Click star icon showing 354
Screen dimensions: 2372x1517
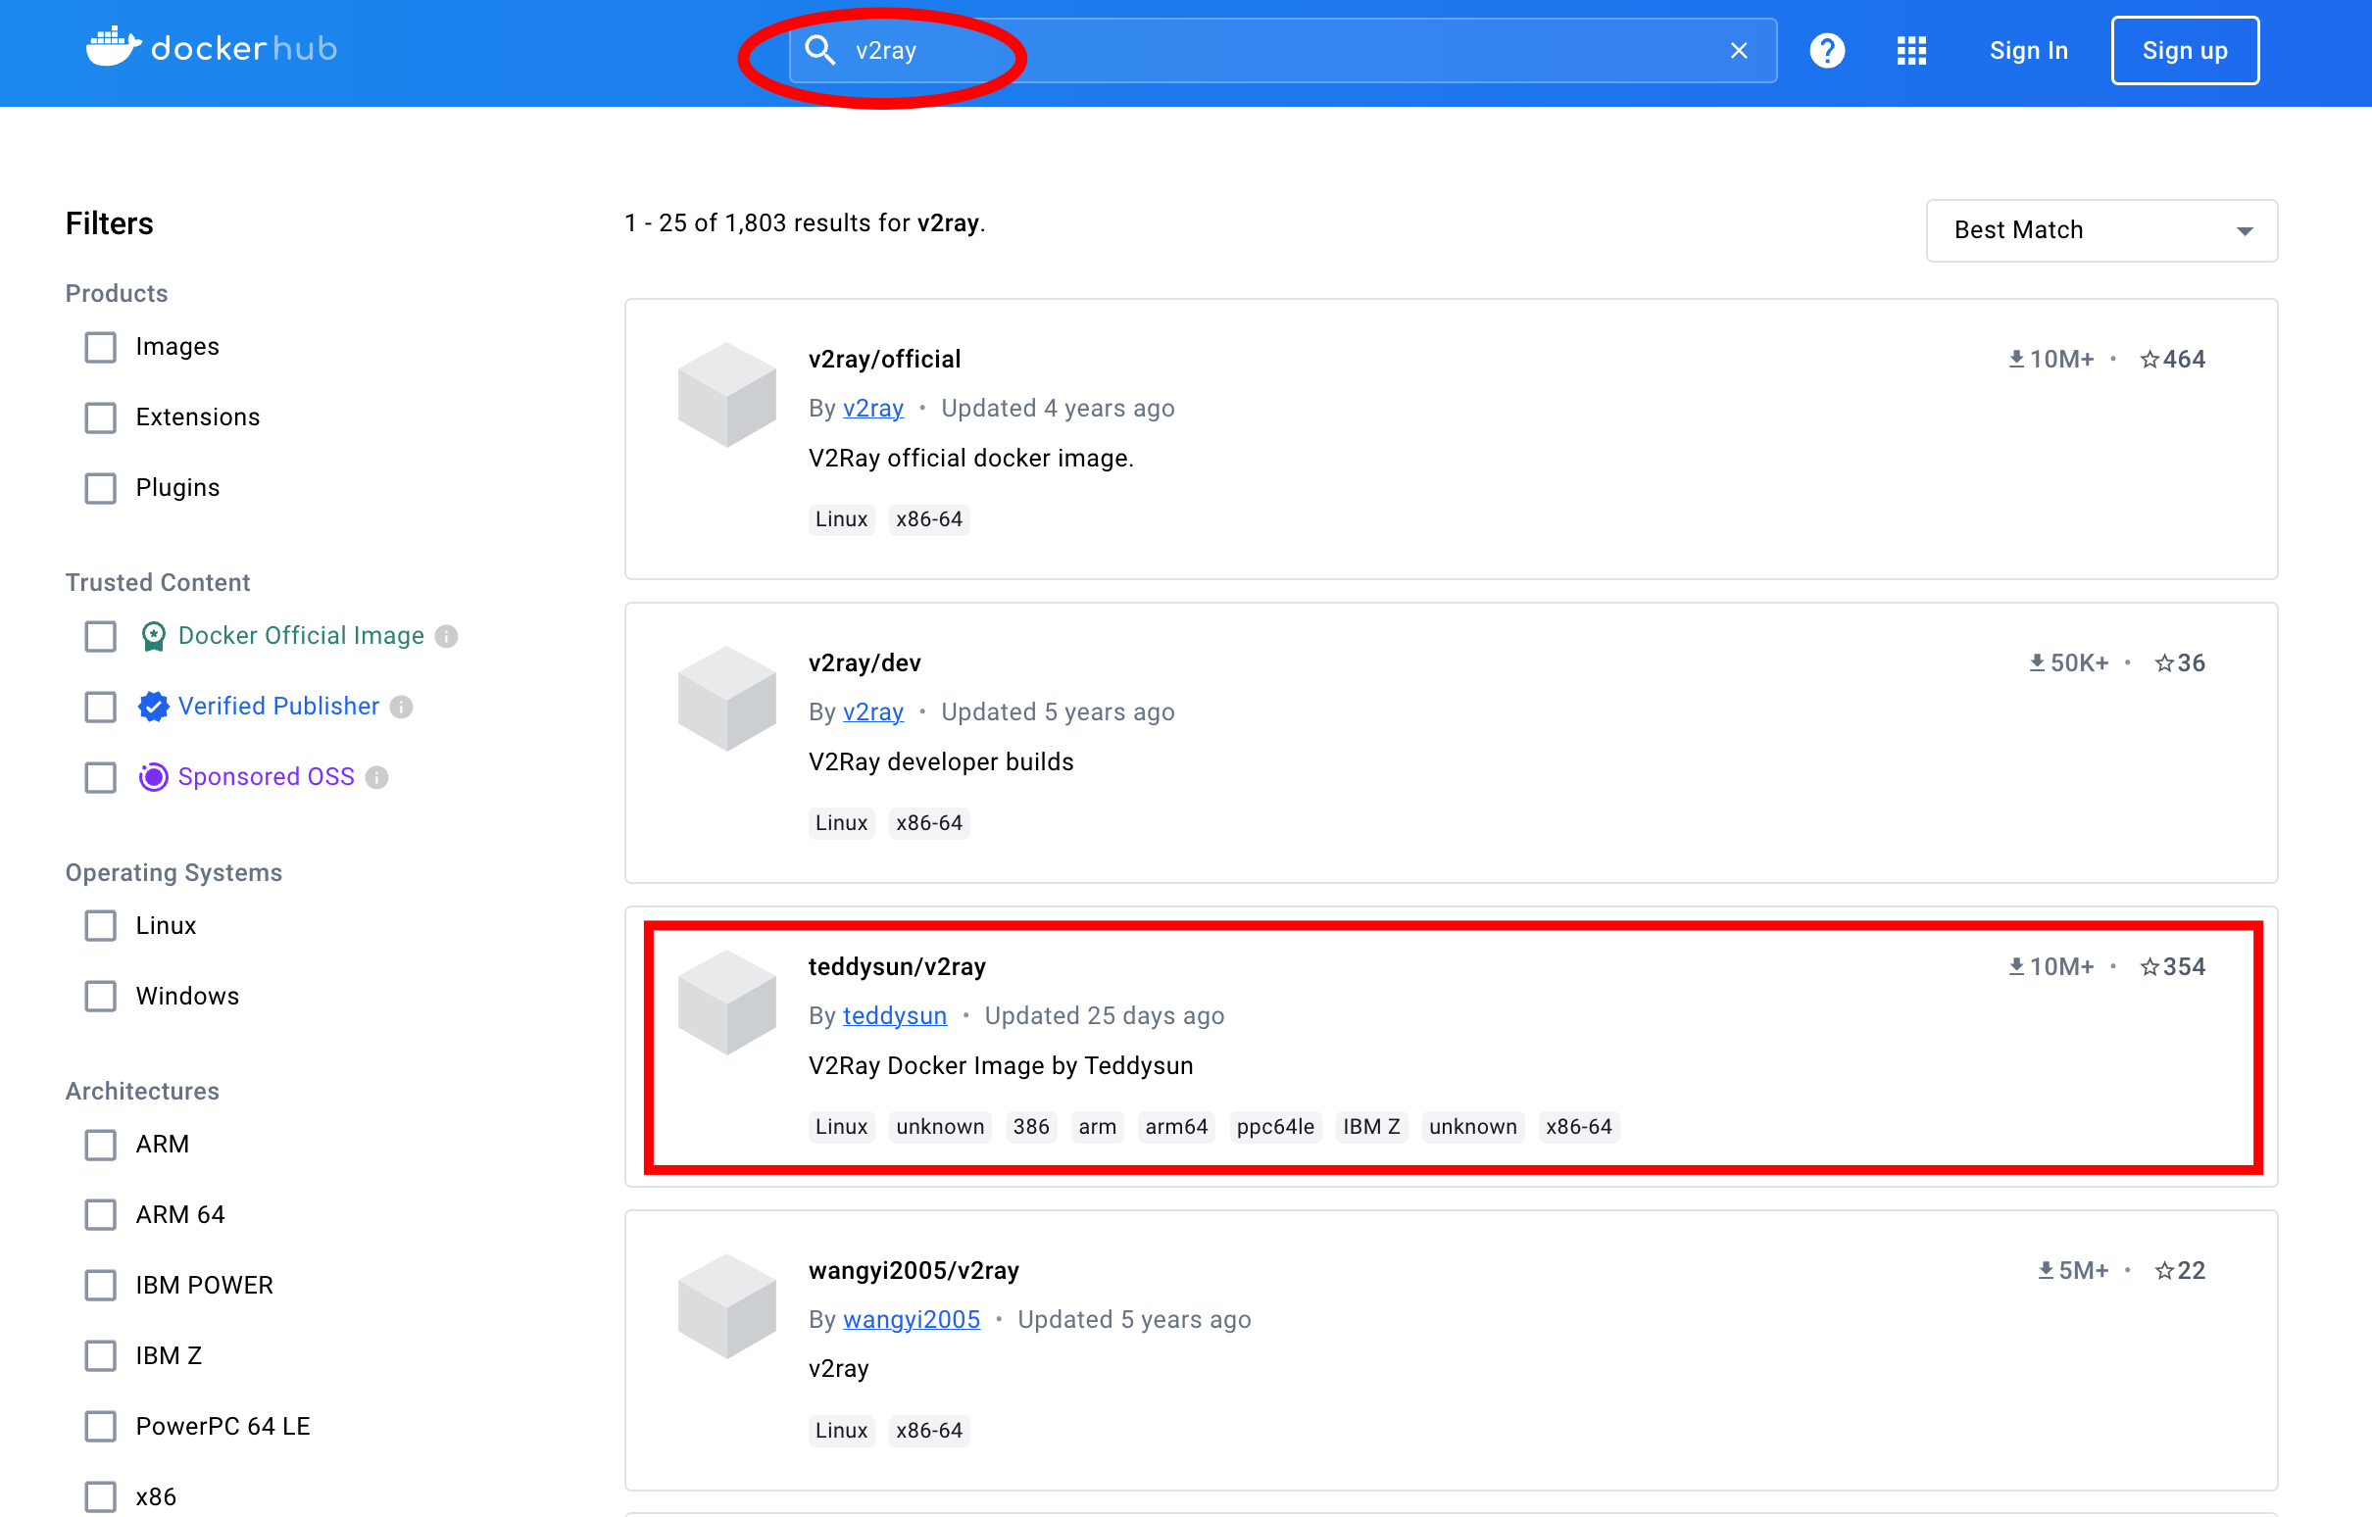pos(2150,967)
